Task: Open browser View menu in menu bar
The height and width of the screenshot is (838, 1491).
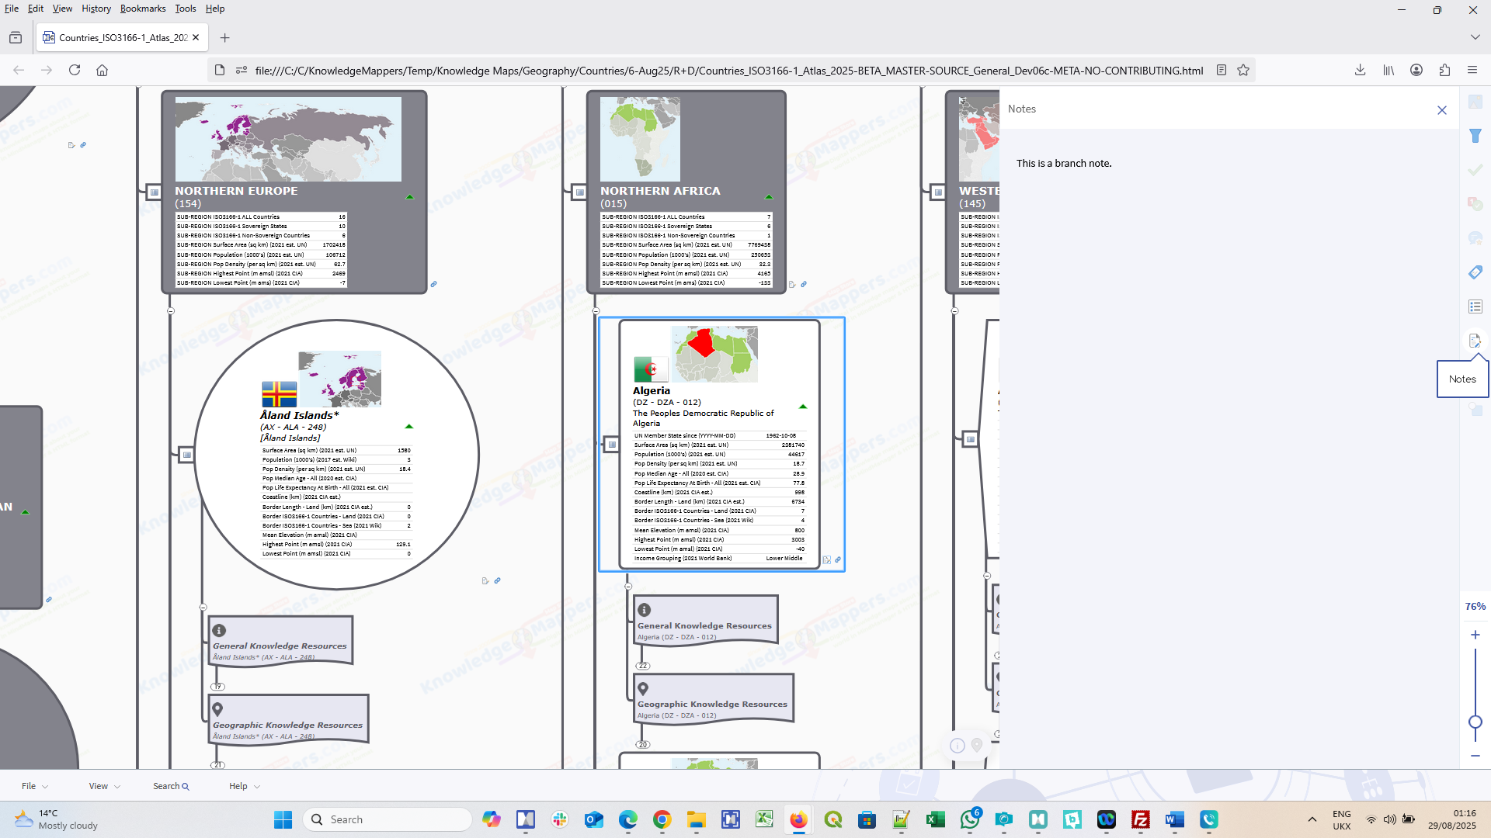Action: pyautogui.click(x=62, y=9)
